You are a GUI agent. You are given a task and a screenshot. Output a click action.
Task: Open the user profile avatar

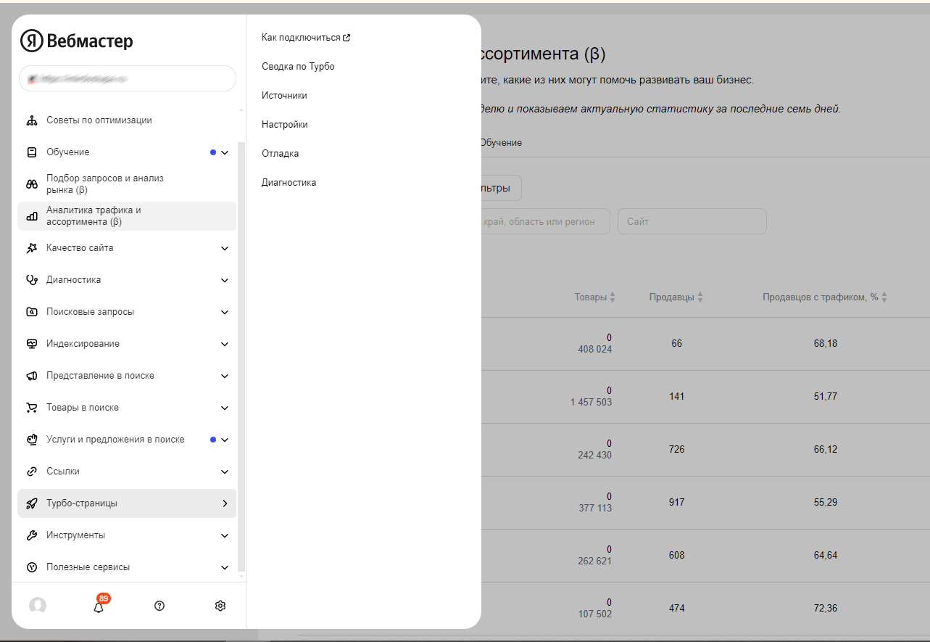coord(38,606)
